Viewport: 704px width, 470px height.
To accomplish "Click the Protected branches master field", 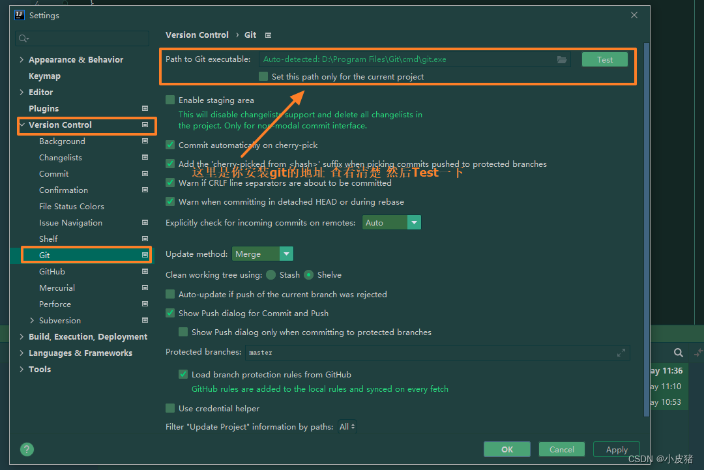I will (437, 353).
